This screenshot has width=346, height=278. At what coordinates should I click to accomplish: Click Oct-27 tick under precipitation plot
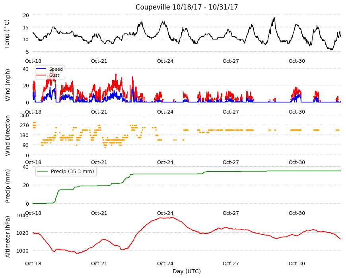click(x=231, y=213)
